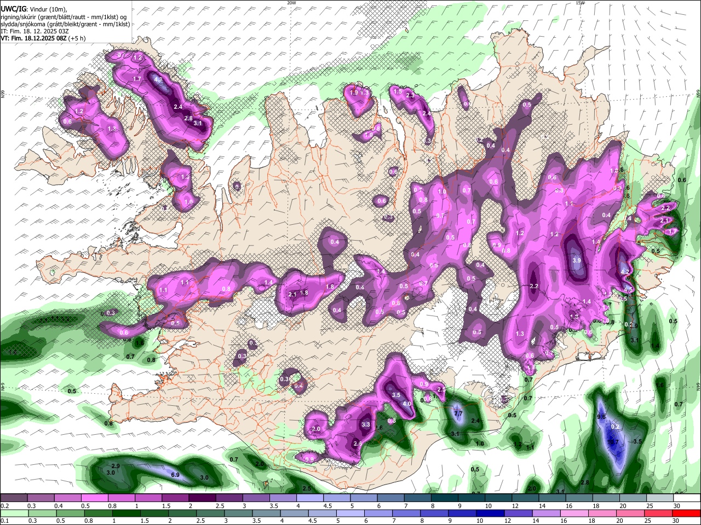701x525 pixels.
Task: Click the lower-scale label '14'
Action: point(536,521)
